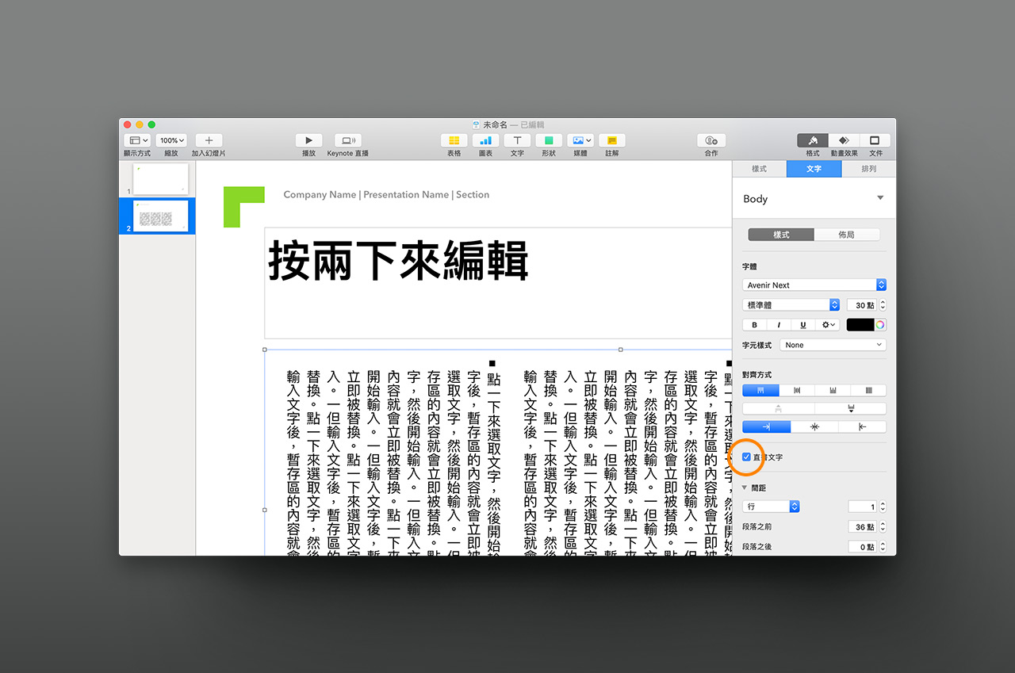Image resolution: width=1015 pixels, height=673 pixels.
Task: Toggle underline text formatting
Action: click(803, 325)
